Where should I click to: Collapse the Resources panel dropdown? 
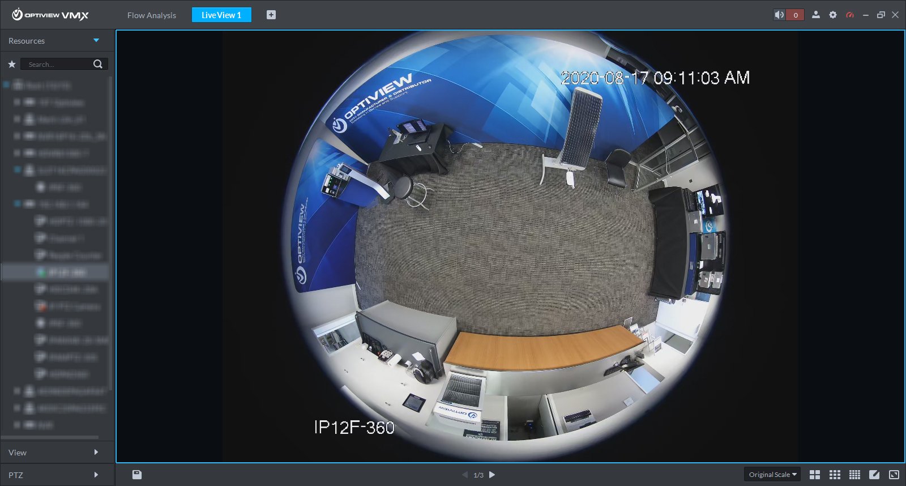click(96, 41)
